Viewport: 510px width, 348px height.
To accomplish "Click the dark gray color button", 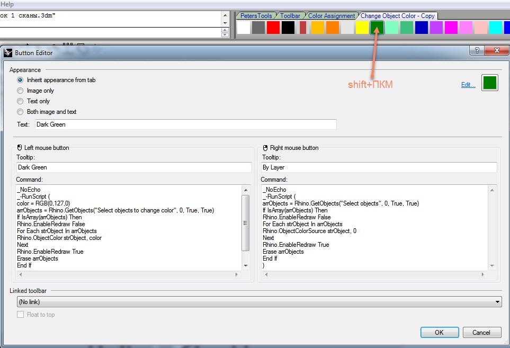I will pyautogui.click(x=258, y=28).
